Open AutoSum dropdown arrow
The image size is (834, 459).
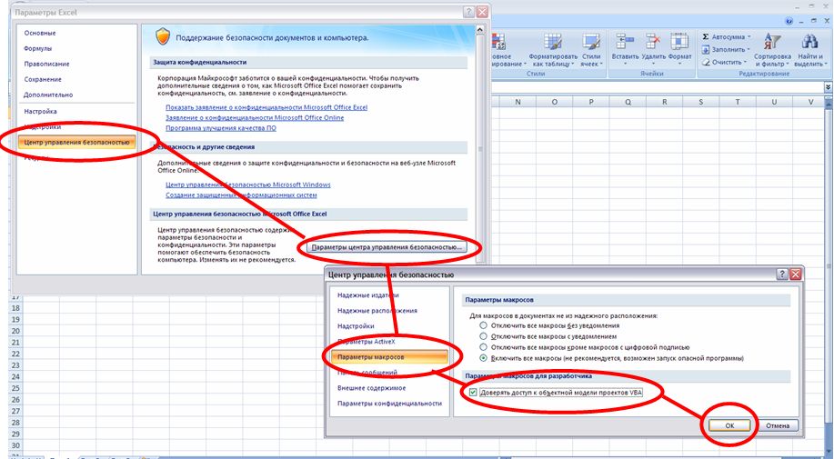click(x=749, y=36)
